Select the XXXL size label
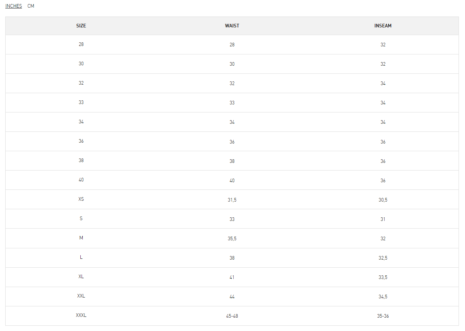Screen dimensions: 465x331 [81, 315]
